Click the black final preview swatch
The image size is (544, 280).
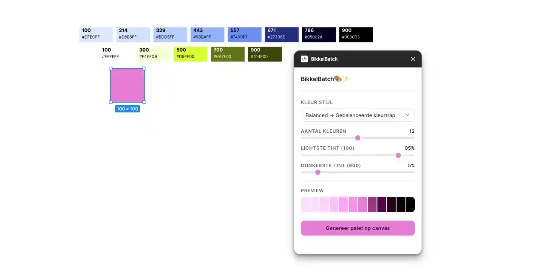point(410,204)
